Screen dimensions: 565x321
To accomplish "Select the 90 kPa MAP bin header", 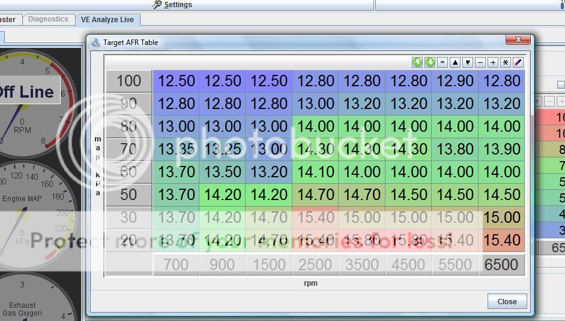I will (x=128, y=104).
